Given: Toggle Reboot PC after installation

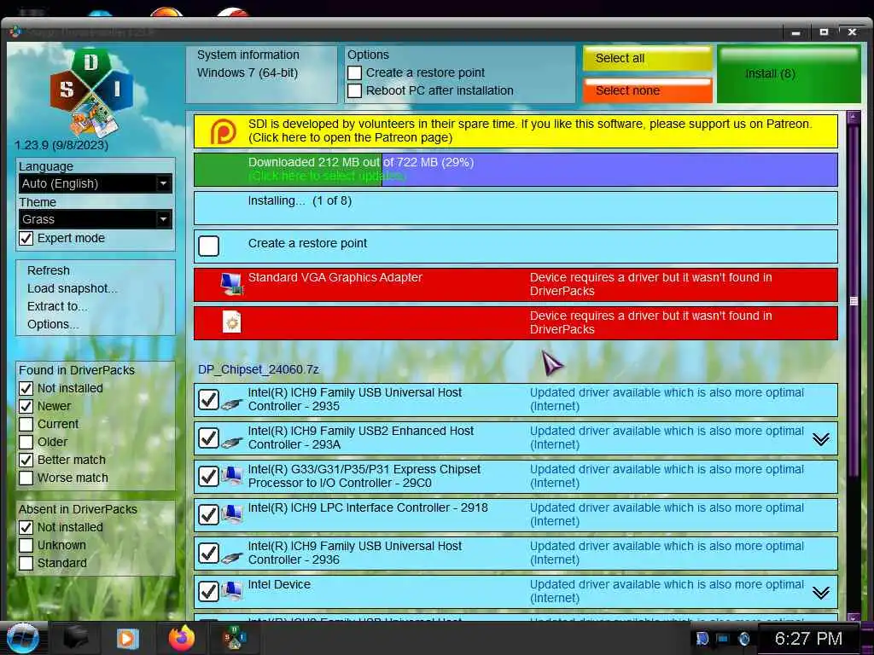Looking at the screenshot, I should 354,90.
